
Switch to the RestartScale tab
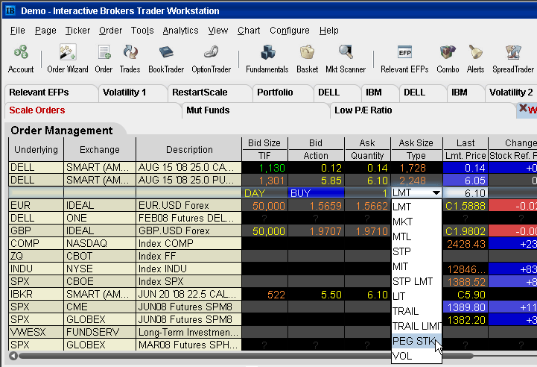(210, 92)
